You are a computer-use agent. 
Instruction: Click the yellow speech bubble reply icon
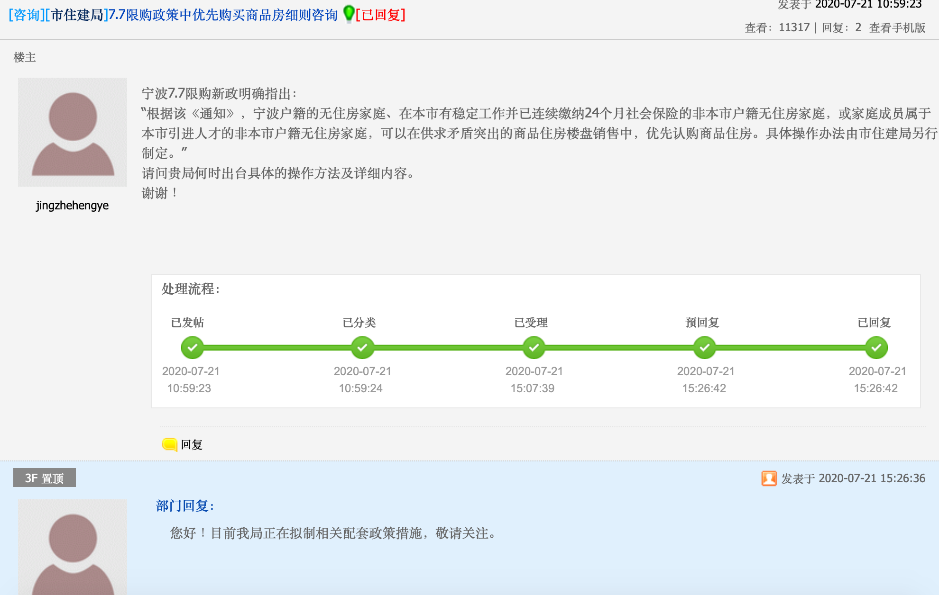tap(169, 444)
